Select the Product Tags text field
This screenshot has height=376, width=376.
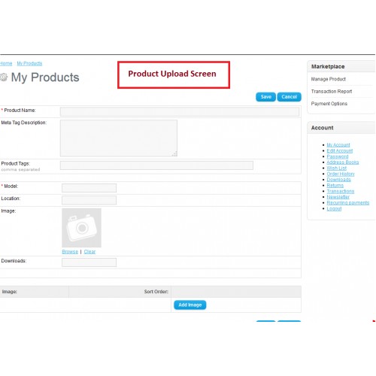tap(156, 165)
